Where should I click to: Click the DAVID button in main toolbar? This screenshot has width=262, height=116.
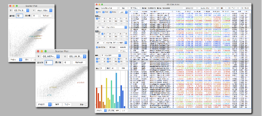click(190, 8)
